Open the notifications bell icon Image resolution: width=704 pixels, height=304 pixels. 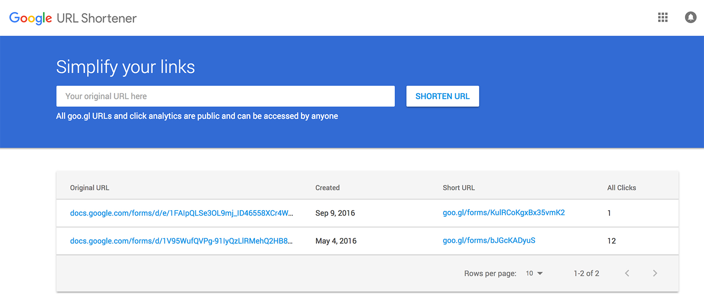[x=690, y=17]
